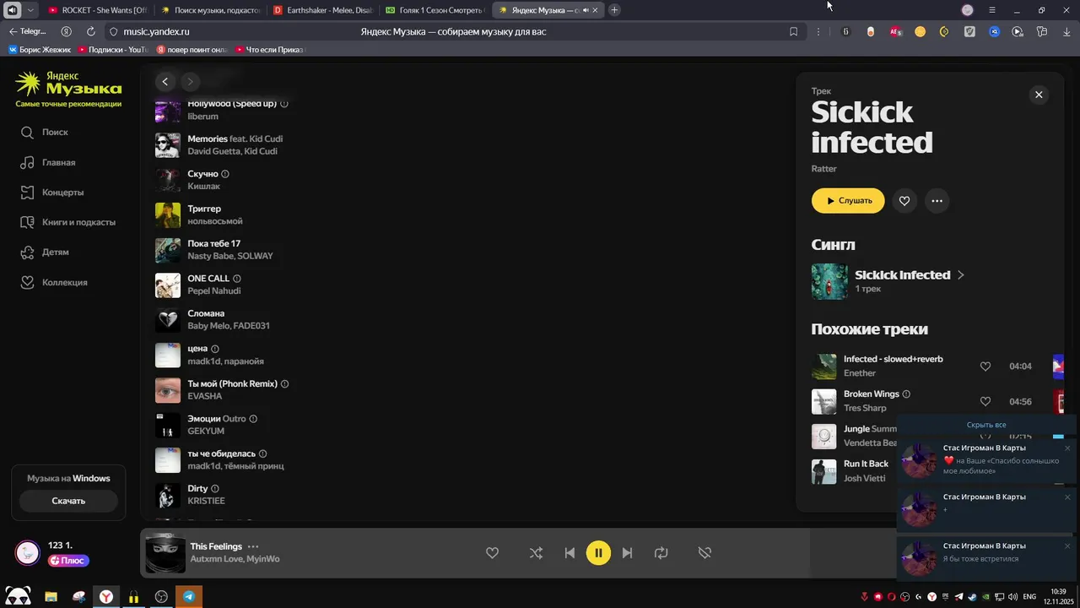The image size is (1080, 608).
Task: Select Broken Wings by Tres Sharp
Action: click(871, 394)
